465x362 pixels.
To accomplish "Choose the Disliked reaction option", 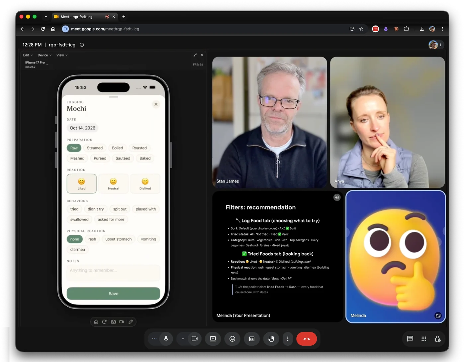I will tap(145, 183).
